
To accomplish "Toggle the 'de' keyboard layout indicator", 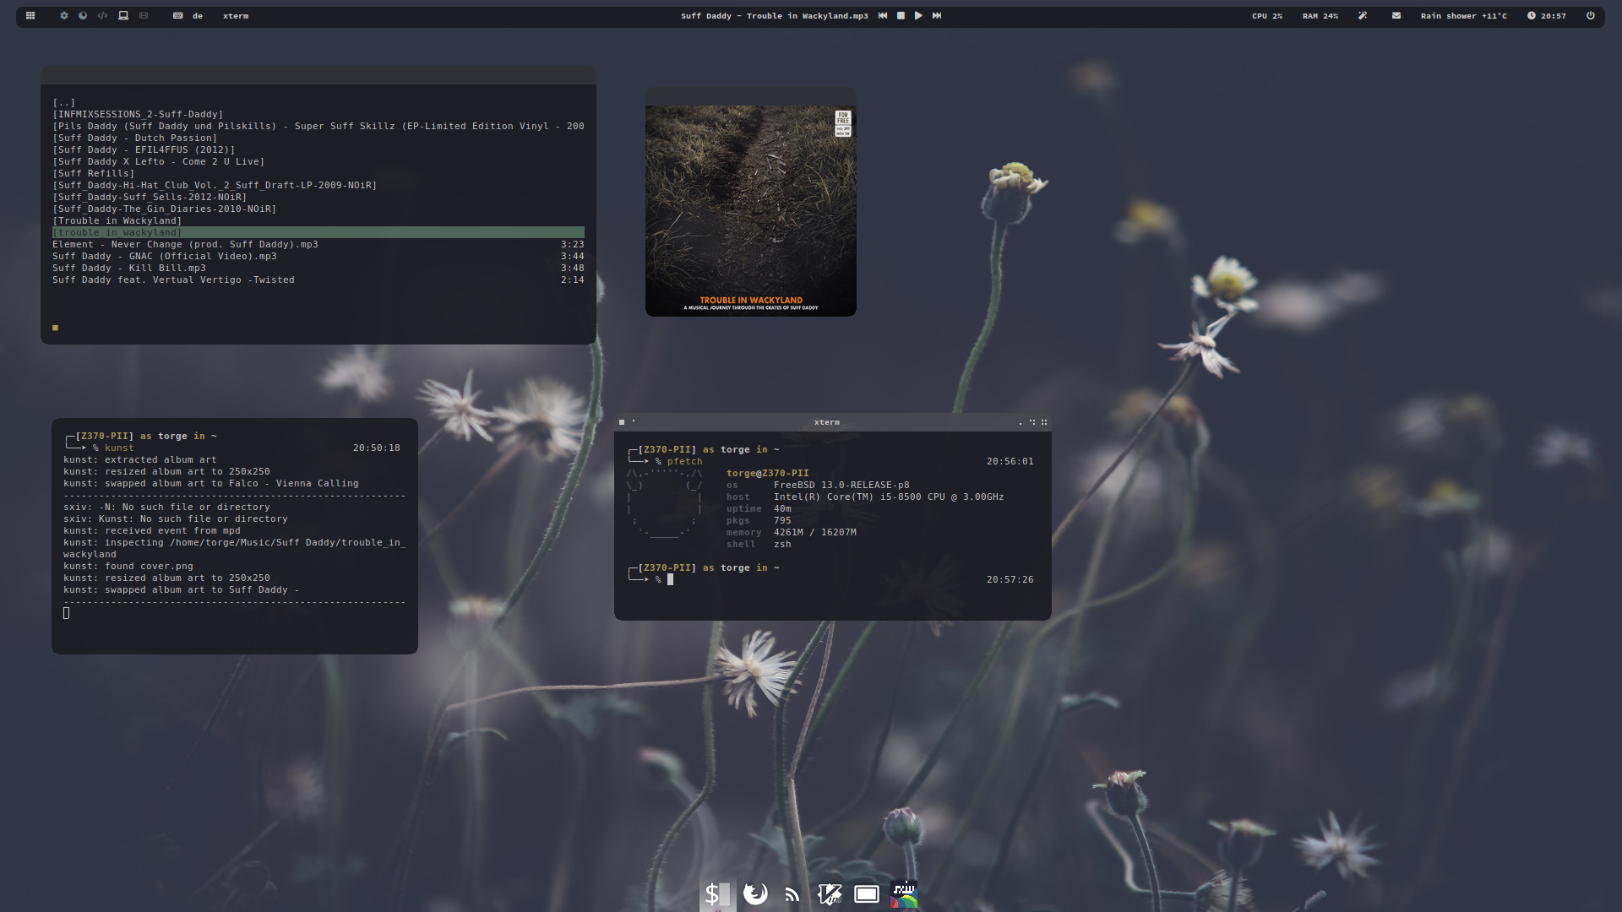I will (x=198, y=16).
